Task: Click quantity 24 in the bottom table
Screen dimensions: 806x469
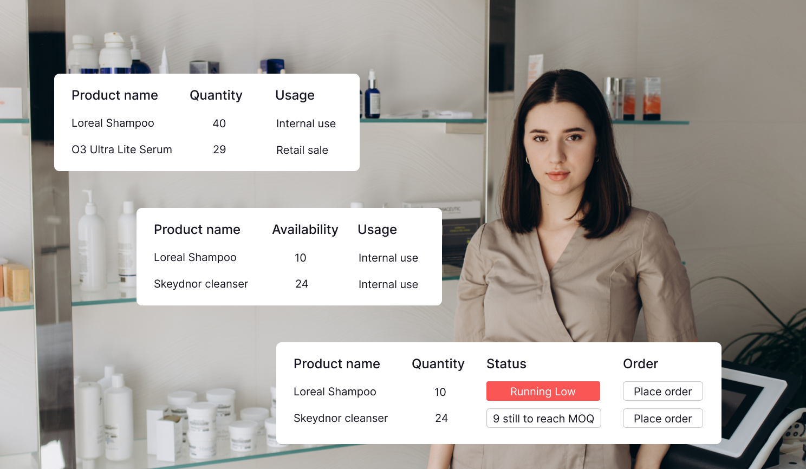Action: (441, 418)
